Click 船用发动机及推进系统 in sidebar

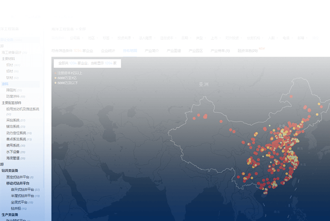click(x=22, y=109)
